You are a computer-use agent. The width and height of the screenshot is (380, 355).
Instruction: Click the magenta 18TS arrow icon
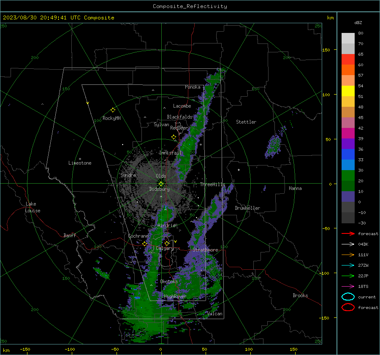pyautogui.click(x=348, y=287)
